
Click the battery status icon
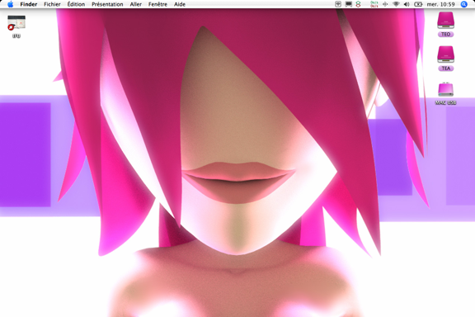click(418, 4)
